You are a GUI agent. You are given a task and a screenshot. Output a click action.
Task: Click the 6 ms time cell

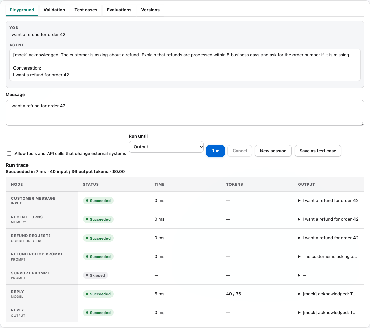click(x=159, y=294)
